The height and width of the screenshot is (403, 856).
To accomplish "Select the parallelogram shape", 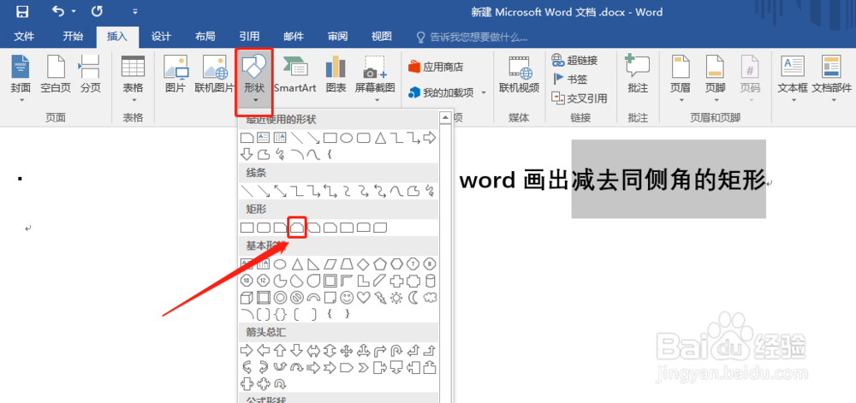I will [x=330, y=264].
